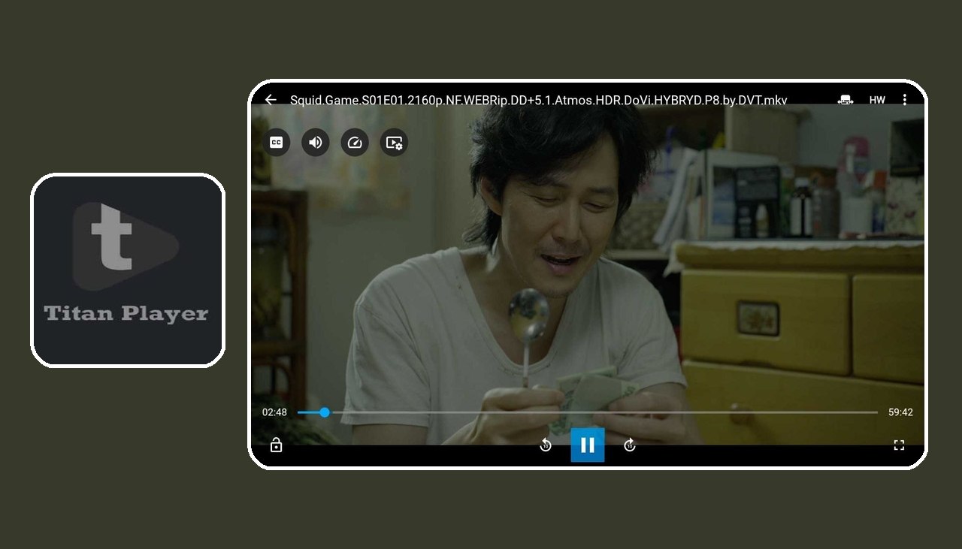
Task: Click the Squid.Game file name title
Action: click(538, 100)
